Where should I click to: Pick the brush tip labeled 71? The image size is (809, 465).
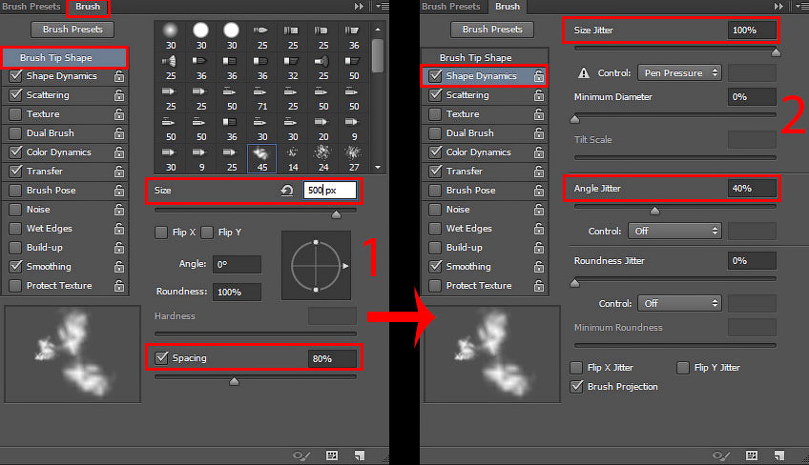click(x=262, y=99)
